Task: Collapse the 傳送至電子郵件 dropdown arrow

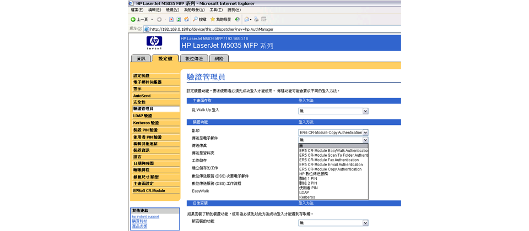Action: pos(365,140)
